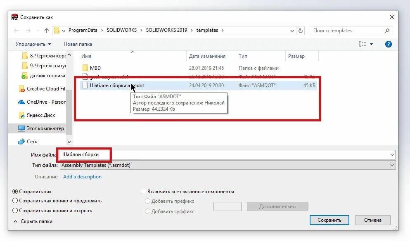Select датчик топлива folder in sidebar
410x242 pixels.
[43, 76]
